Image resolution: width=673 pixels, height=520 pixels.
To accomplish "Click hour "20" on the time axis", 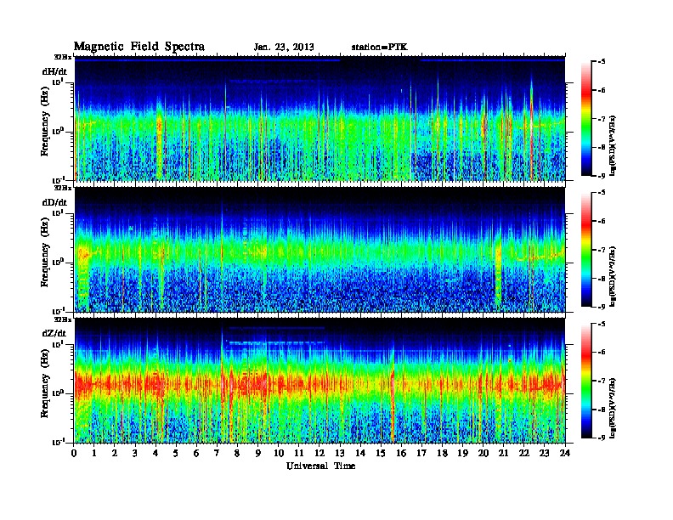I will (484, 453).
